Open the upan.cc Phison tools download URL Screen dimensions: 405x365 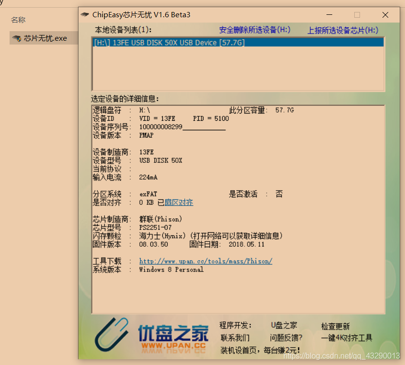(x=205, y=261)
